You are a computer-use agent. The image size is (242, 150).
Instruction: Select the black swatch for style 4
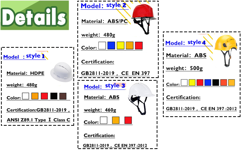216,82
